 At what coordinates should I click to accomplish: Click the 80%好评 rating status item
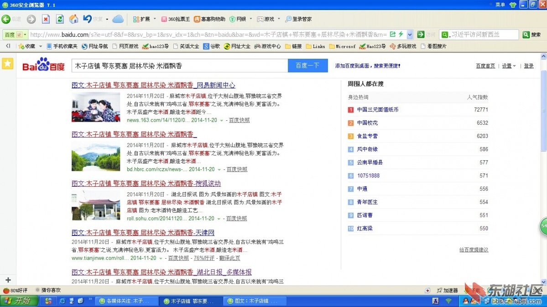[16, 290]
